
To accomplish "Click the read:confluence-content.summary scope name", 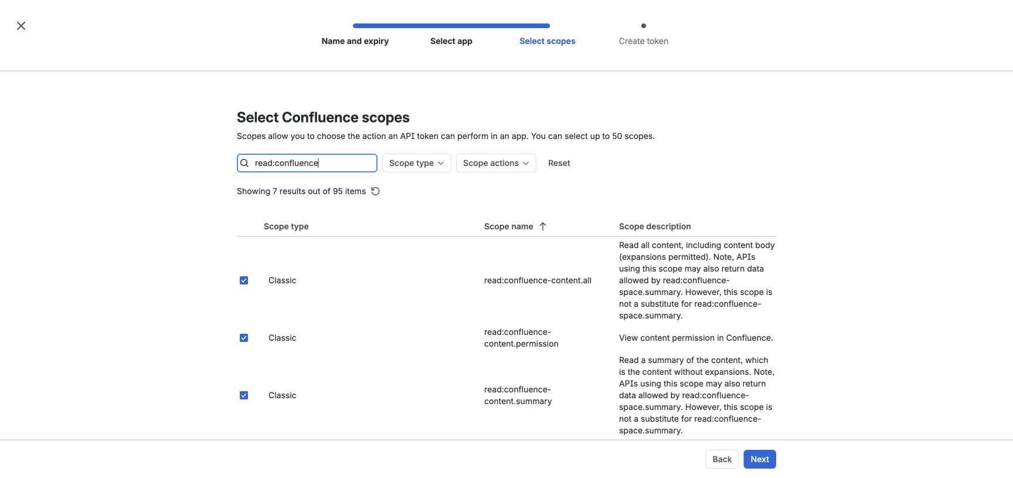I will coord(518,395).
